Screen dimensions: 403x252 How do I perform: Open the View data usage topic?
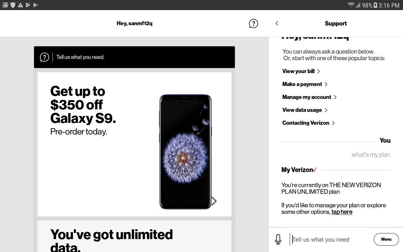point(305,110)
